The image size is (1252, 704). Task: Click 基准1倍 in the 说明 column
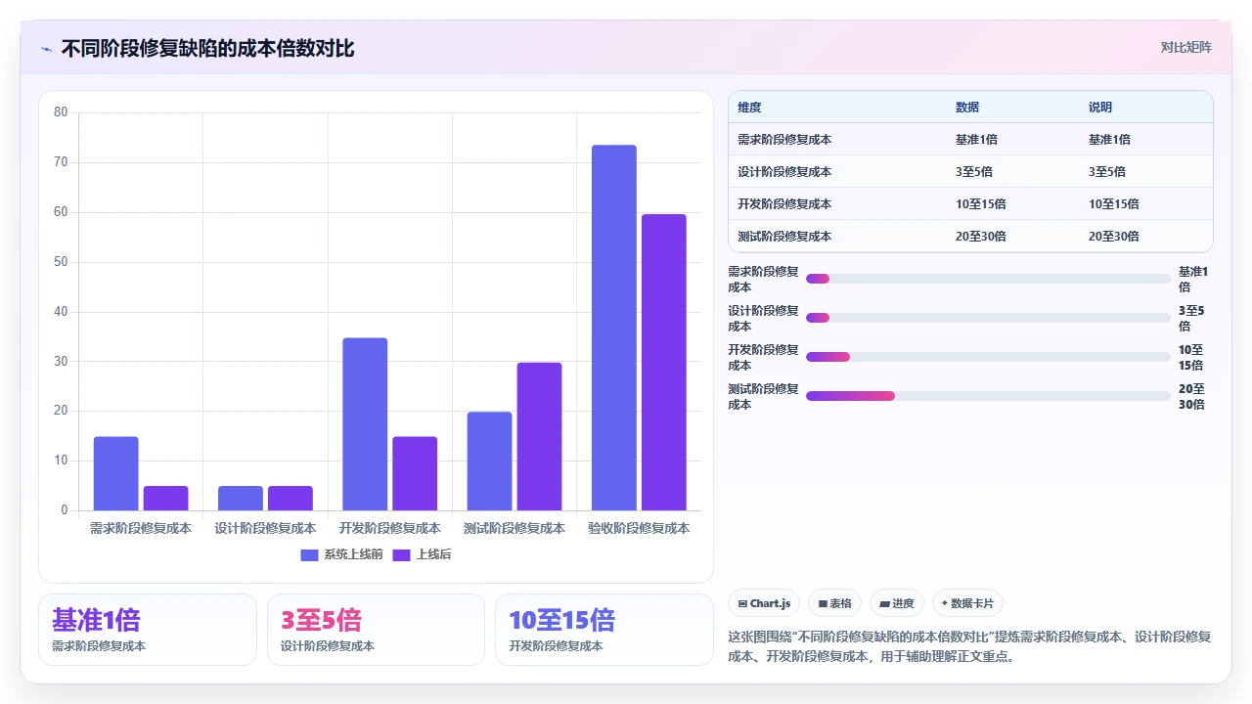click(x=1109, y=140)
